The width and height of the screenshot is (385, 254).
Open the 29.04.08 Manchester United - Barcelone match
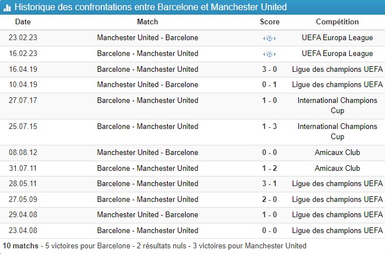tap(148, 214)
